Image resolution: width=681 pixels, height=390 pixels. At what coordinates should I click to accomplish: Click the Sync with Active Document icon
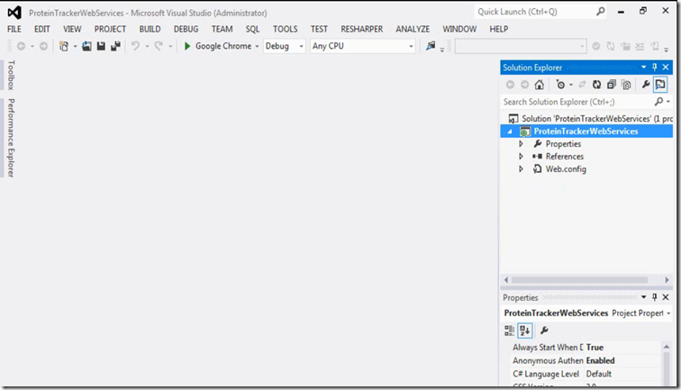point(582,85)
